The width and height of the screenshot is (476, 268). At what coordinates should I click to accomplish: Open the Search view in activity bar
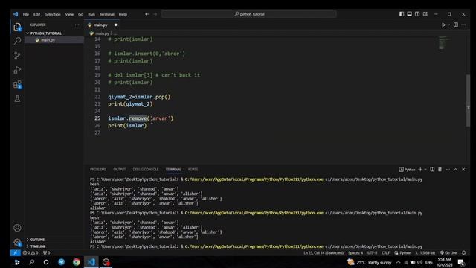(17, 41)
